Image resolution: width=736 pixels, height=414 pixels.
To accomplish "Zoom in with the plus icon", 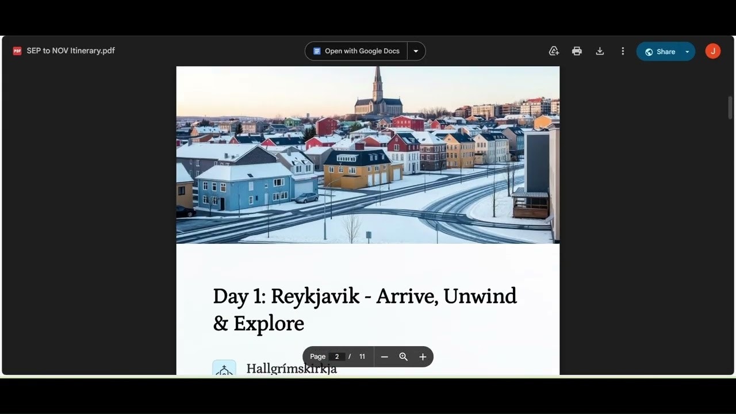I will (423, 357).
